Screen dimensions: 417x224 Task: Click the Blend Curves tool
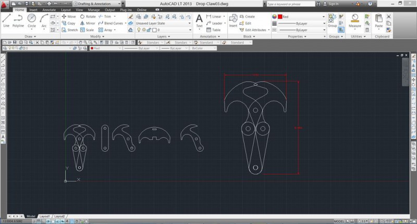[111, 23]
